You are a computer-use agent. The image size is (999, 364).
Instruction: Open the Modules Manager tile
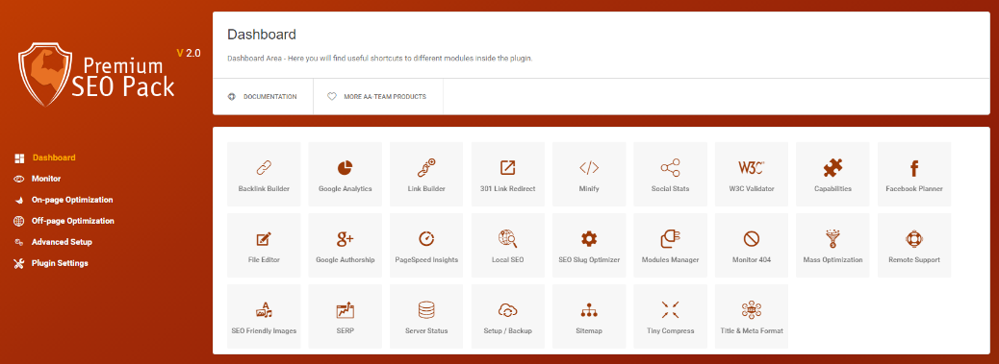[x=670, y=245]
